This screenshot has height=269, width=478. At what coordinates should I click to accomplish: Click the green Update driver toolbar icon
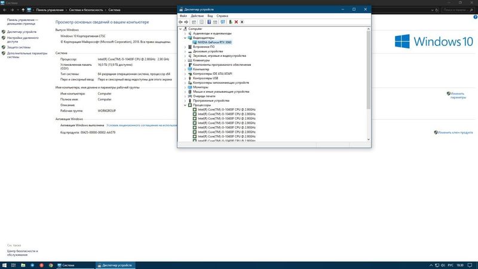(x=231, y=22)
